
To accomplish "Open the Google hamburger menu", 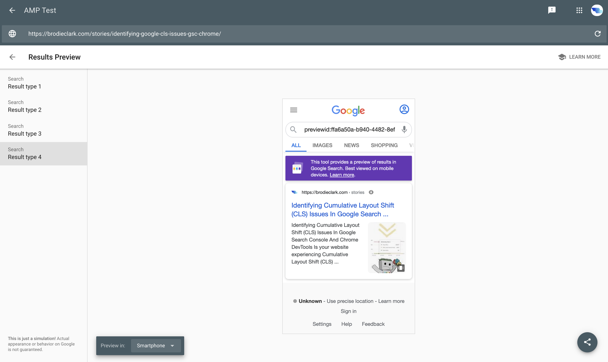I will (x=294, y=110).
